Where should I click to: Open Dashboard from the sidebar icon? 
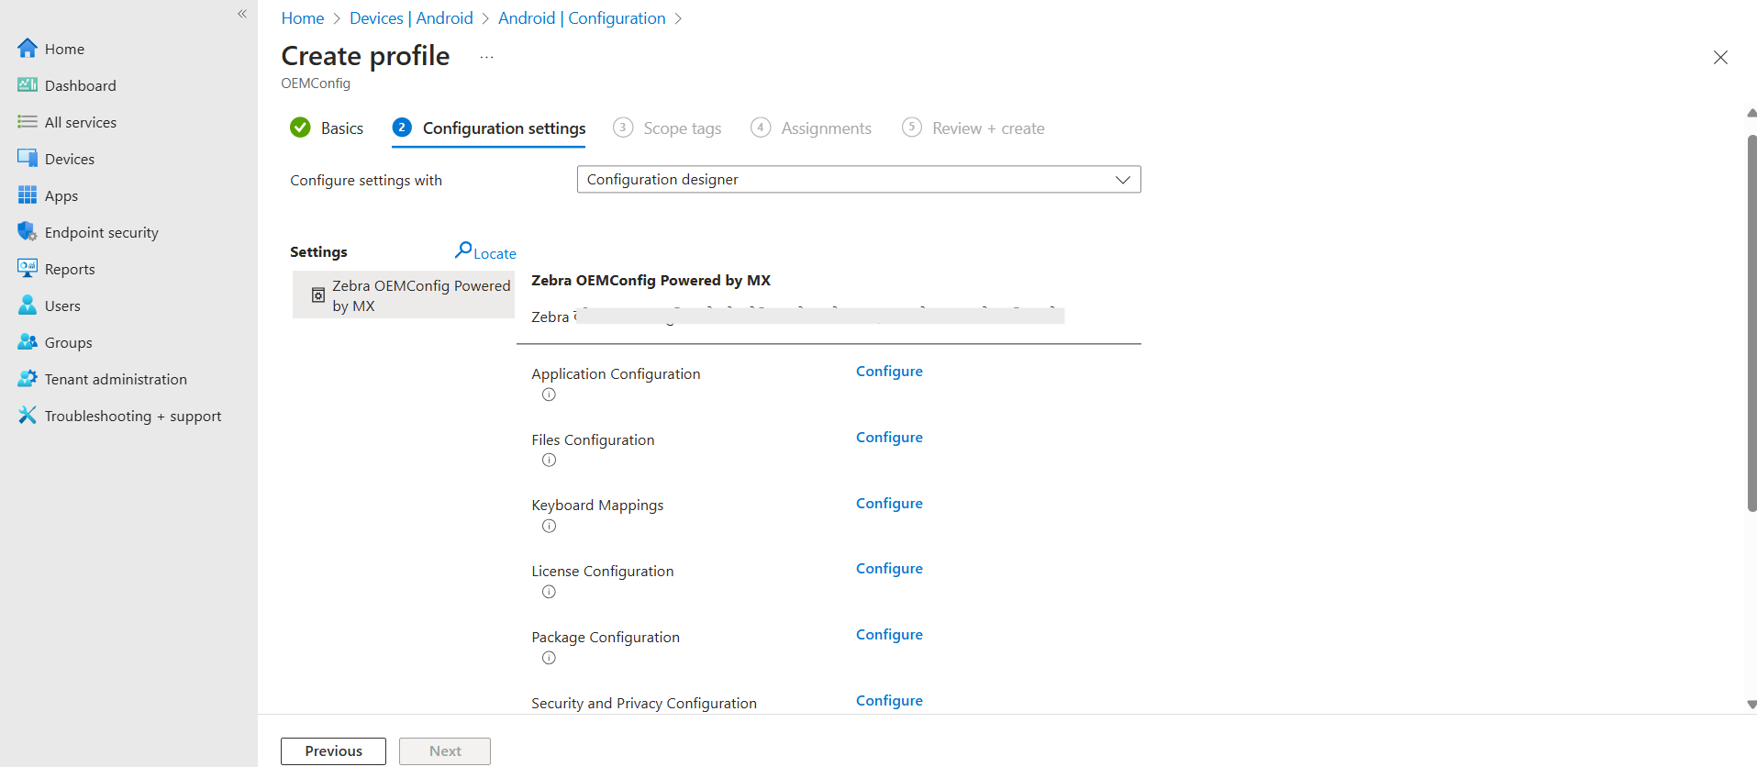(28, 85)
